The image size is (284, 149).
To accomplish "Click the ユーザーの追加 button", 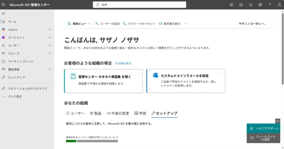I will (107, 24).
